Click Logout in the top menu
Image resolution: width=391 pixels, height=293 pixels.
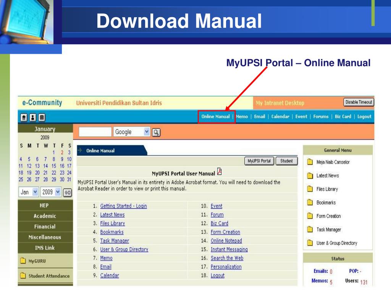364,116
